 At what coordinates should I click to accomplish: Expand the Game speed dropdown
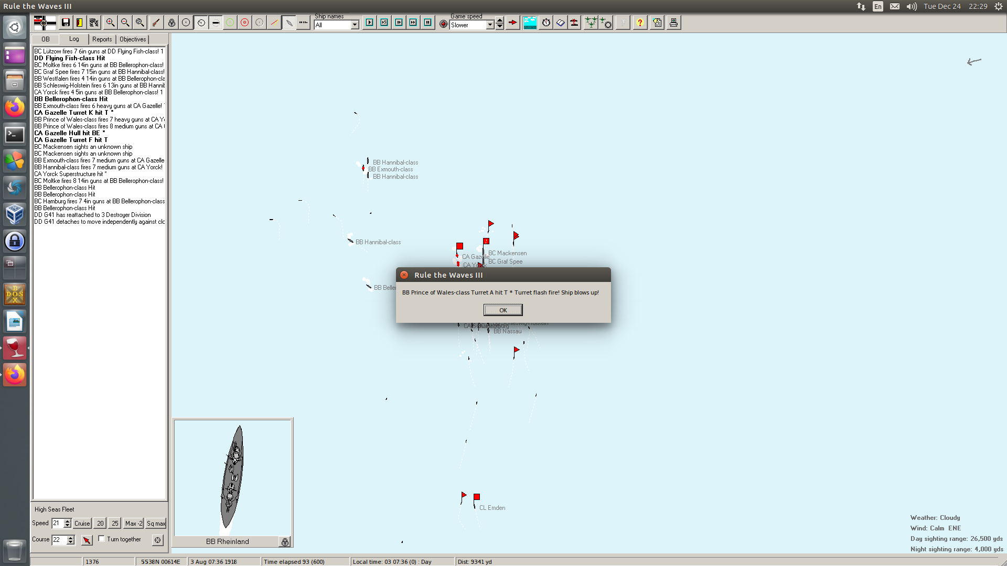point(490,25)
